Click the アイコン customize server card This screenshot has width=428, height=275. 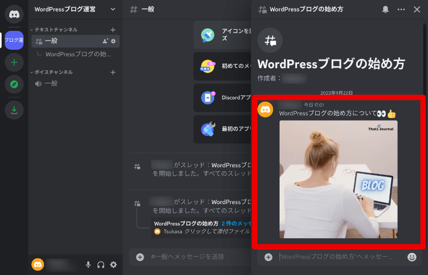pos(222,35)
